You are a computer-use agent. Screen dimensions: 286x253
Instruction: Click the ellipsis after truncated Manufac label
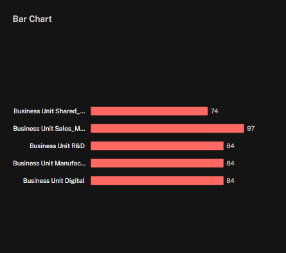[x=83, y=165]
